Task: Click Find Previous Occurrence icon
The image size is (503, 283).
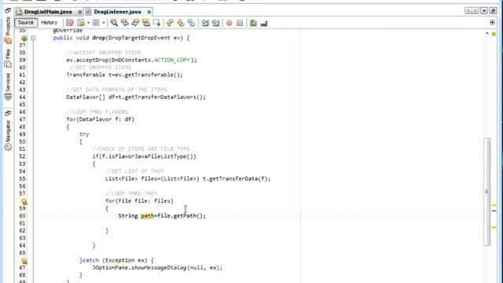Action: tap(124, 23)
